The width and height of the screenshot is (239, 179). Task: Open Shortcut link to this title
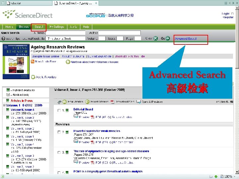pyautogui.click(x=130, y=56)
